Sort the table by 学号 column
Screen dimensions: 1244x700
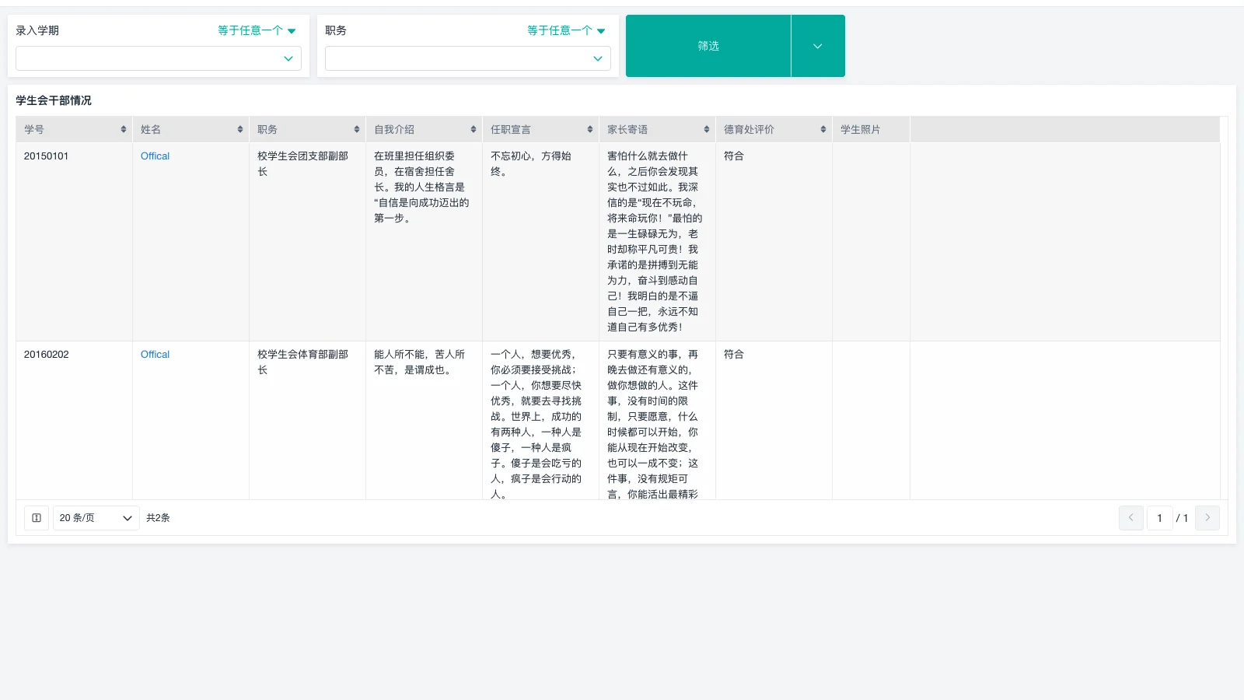pos(122,129)
